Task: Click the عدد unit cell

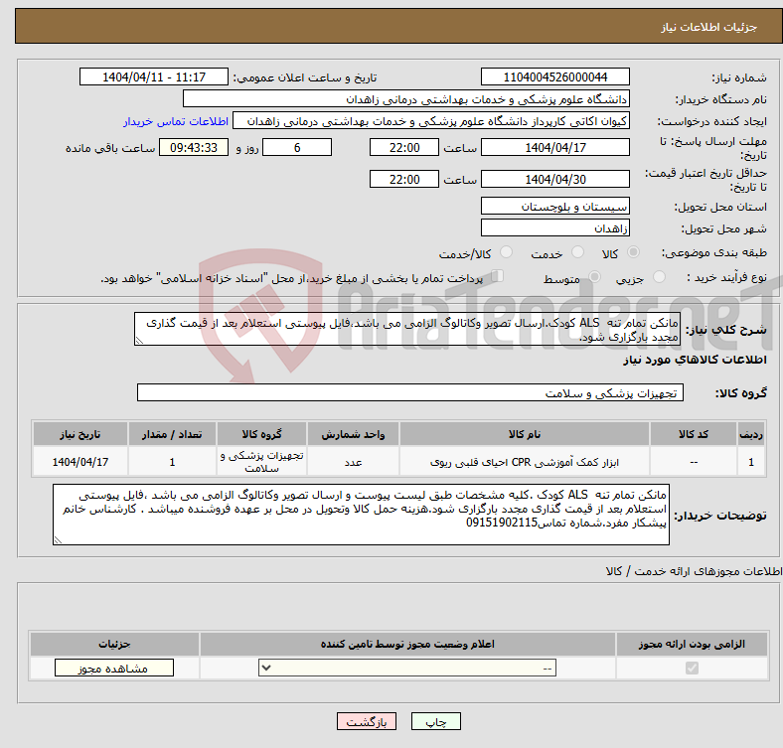Action: (x=353, y=462)
